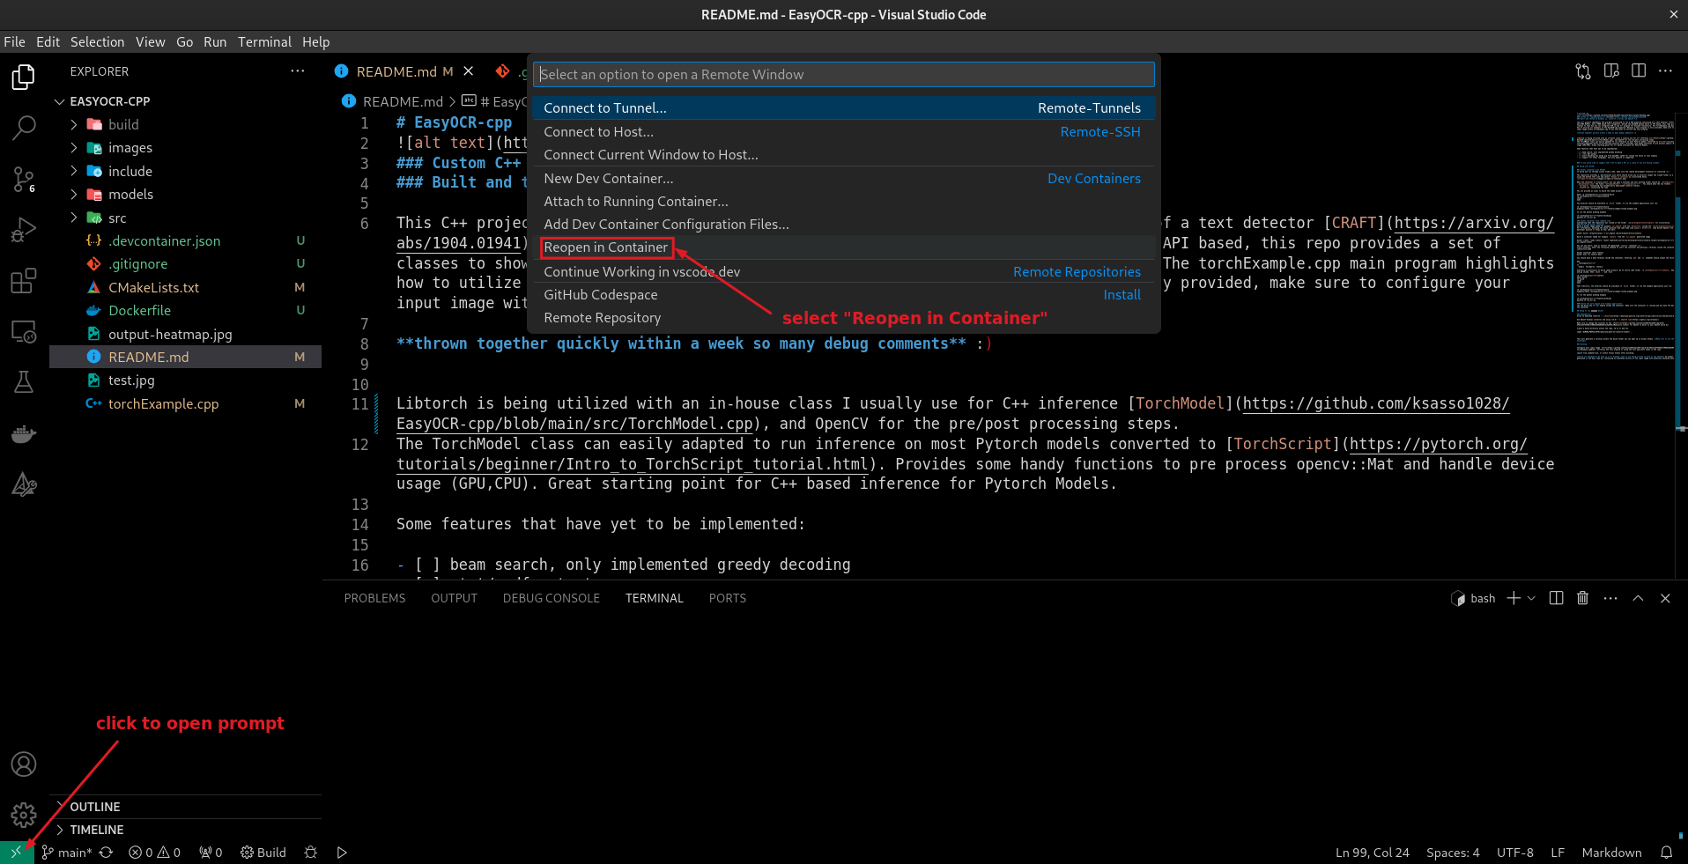The width and height of the screenshot is (1688, 864).
Task: Open terminal panel more actions ellipsis
Action: coord(1610,598)
